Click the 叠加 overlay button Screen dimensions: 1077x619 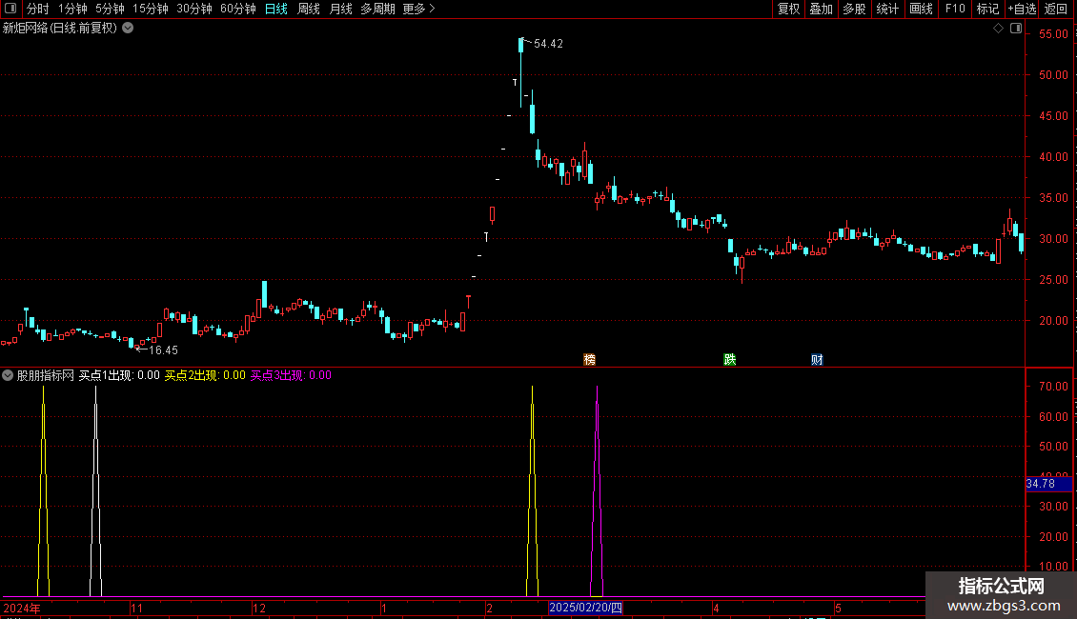pyautogui.click(x=821, y=9)
